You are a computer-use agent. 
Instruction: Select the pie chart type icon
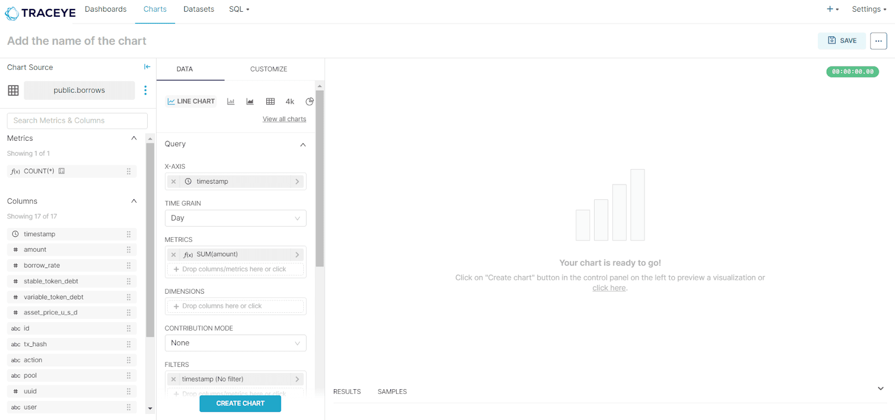pyautogui.click(x=309, y=102)
